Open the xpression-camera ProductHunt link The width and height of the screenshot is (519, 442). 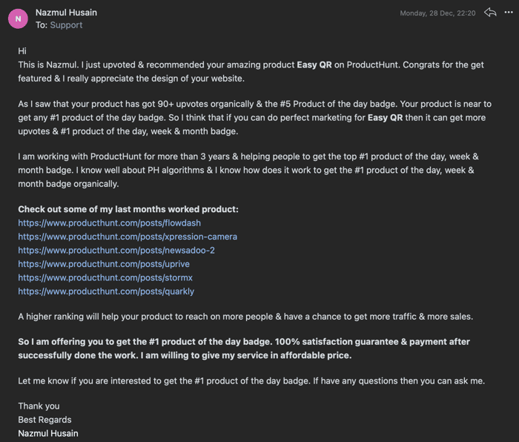coord(128,237)
